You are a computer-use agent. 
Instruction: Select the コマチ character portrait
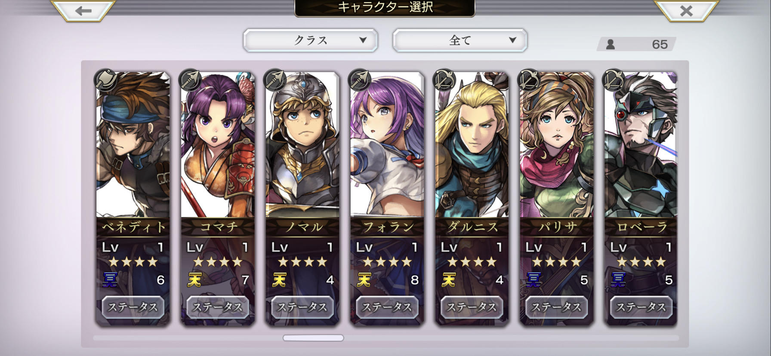218,145
